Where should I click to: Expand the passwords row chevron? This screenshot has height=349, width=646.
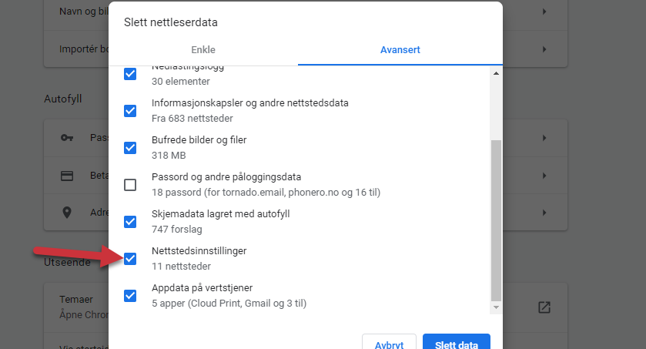[x=544, y=138]
